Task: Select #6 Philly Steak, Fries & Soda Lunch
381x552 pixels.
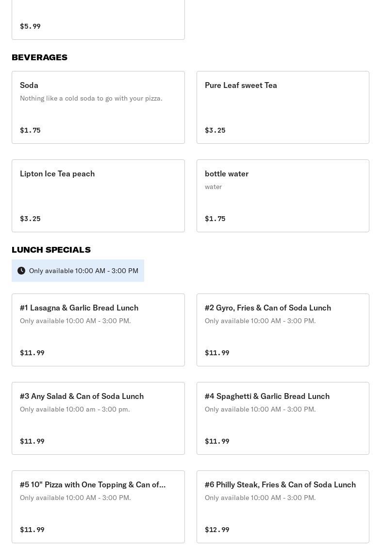Action: pyautogui.click(x=282, y=507)
